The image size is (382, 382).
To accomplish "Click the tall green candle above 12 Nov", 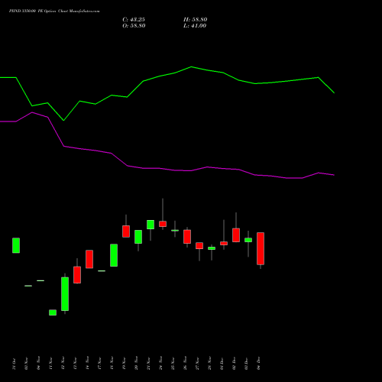I will (x=65, y=294).
